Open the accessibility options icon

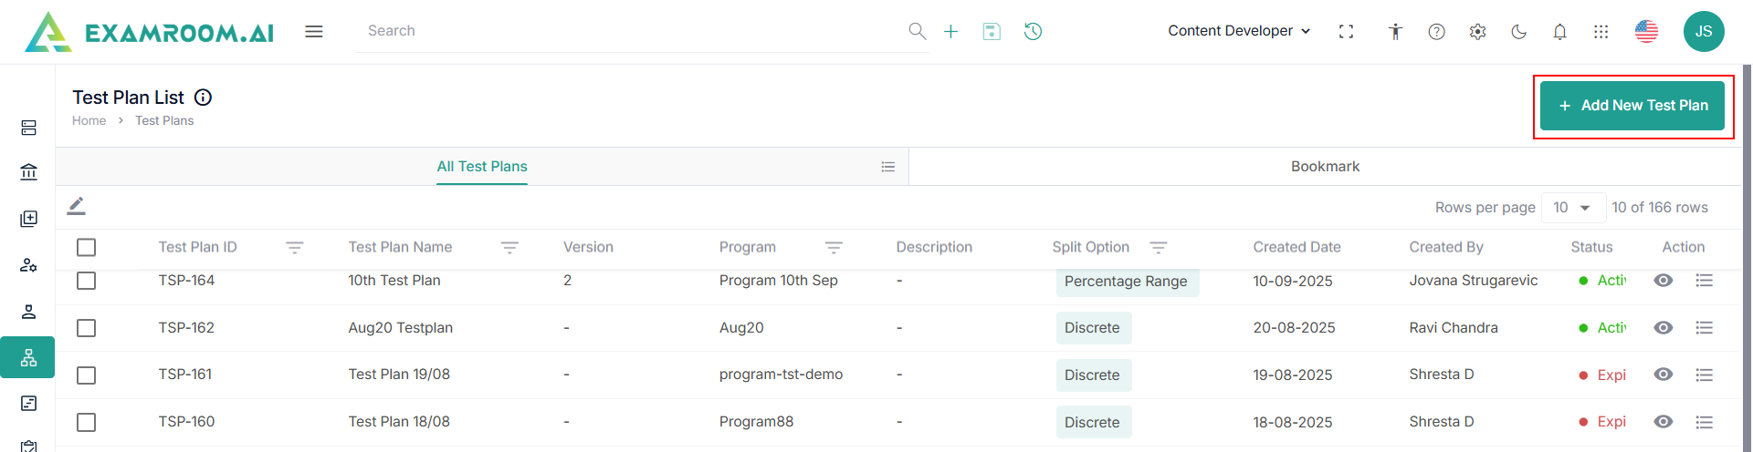click(1395, 32)
